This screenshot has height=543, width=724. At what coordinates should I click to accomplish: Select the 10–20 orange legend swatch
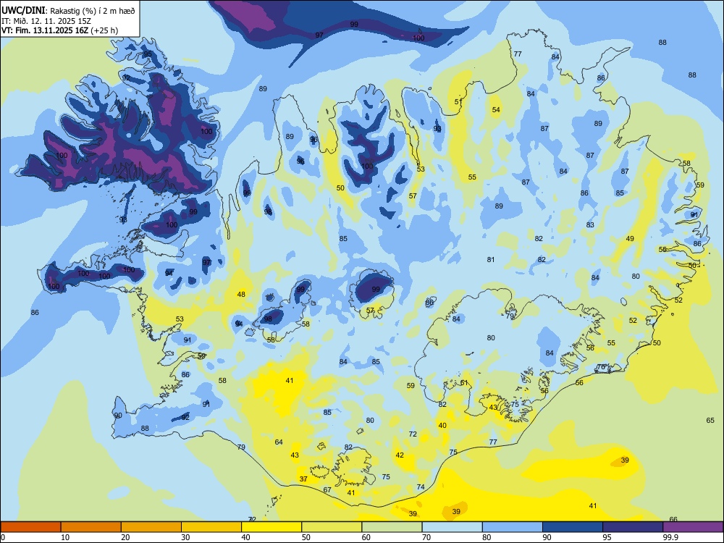(91, 527)
